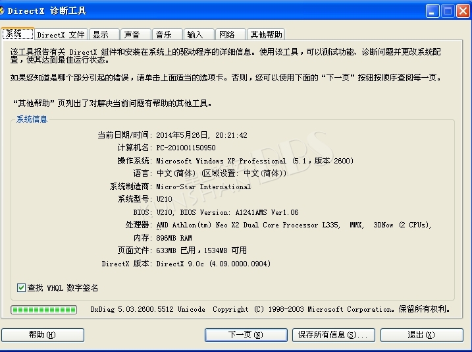Switch to the 显示 tab
This screenshot has width=472, height=352.
click(x=104, y=35)
